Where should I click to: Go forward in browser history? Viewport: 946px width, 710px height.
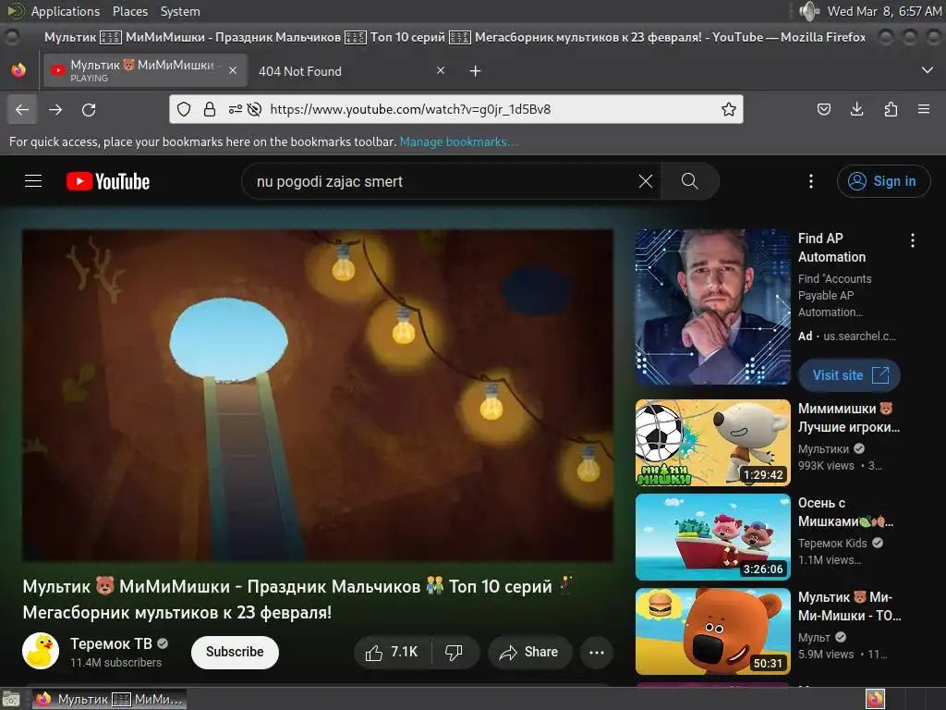click(55, 109)
